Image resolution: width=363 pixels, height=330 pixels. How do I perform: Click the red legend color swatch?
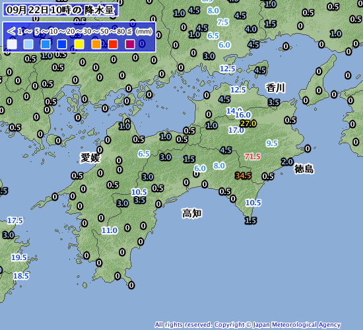point(113,44)
